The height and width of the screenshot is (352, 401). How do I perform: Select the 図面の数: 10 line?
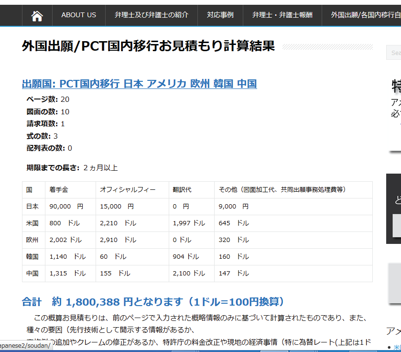[x=48, y=111]
